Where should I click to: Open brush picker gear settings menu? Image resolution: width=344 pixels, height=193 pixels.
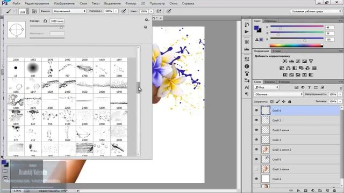(147, 20)
